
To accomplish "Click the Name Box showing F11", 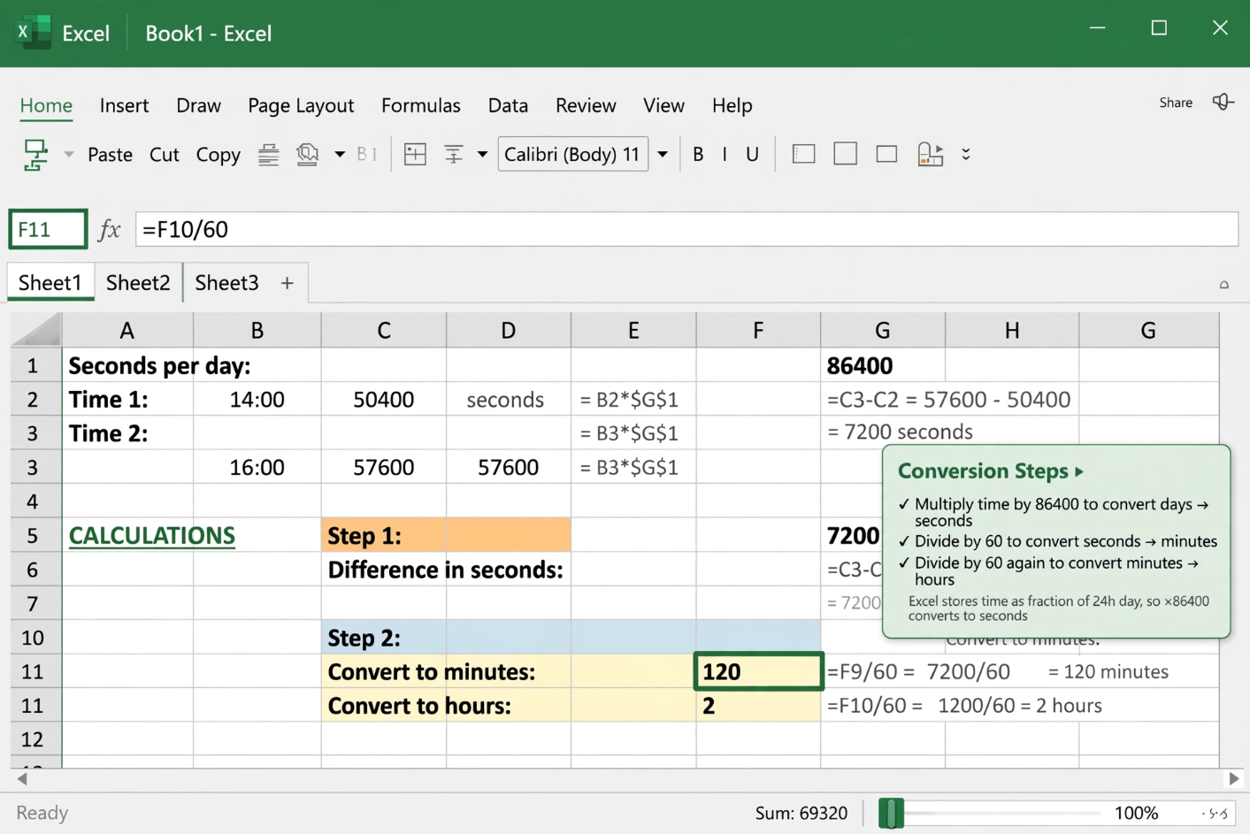I will [x=48, y=229].
